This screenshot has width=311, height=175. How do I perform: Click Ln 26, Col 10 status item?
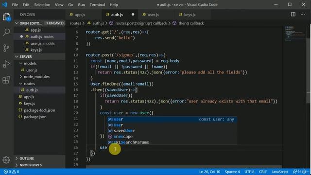(209, 172)
